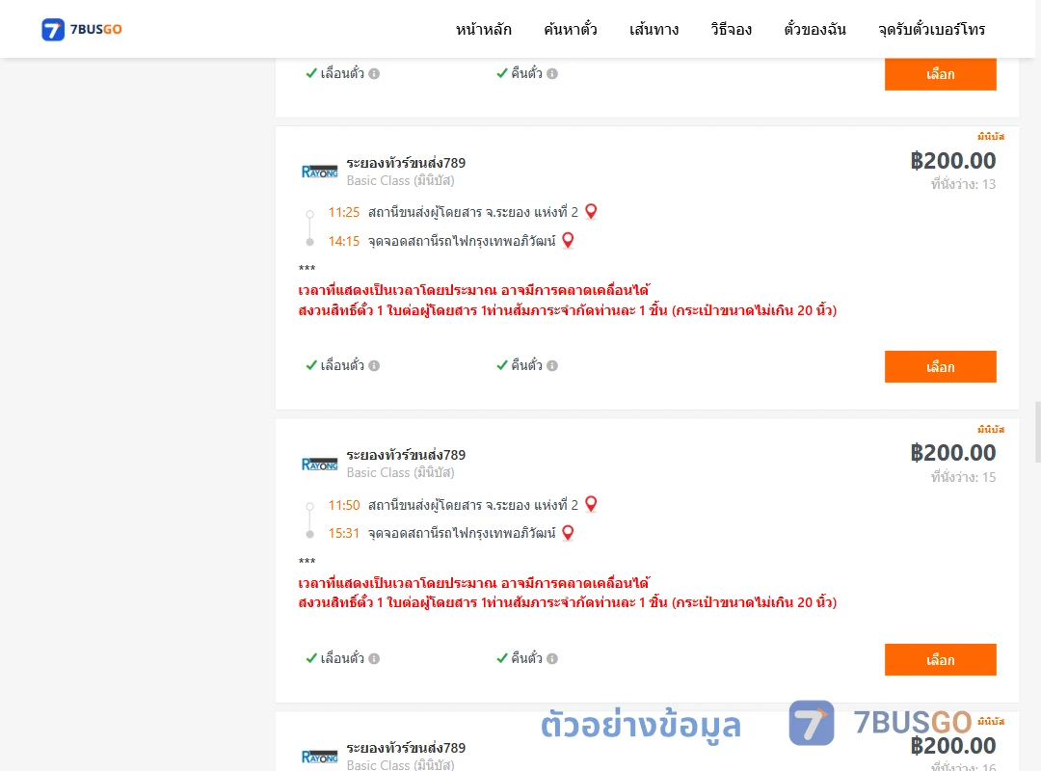Click คืนตั๋ว label in the 11:50 card

[x=526, y=658]
